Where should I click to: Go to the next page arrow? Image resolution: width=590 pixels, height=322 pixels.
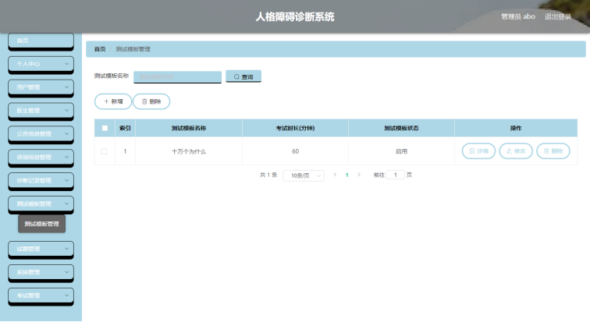click(x=359, y=175)
